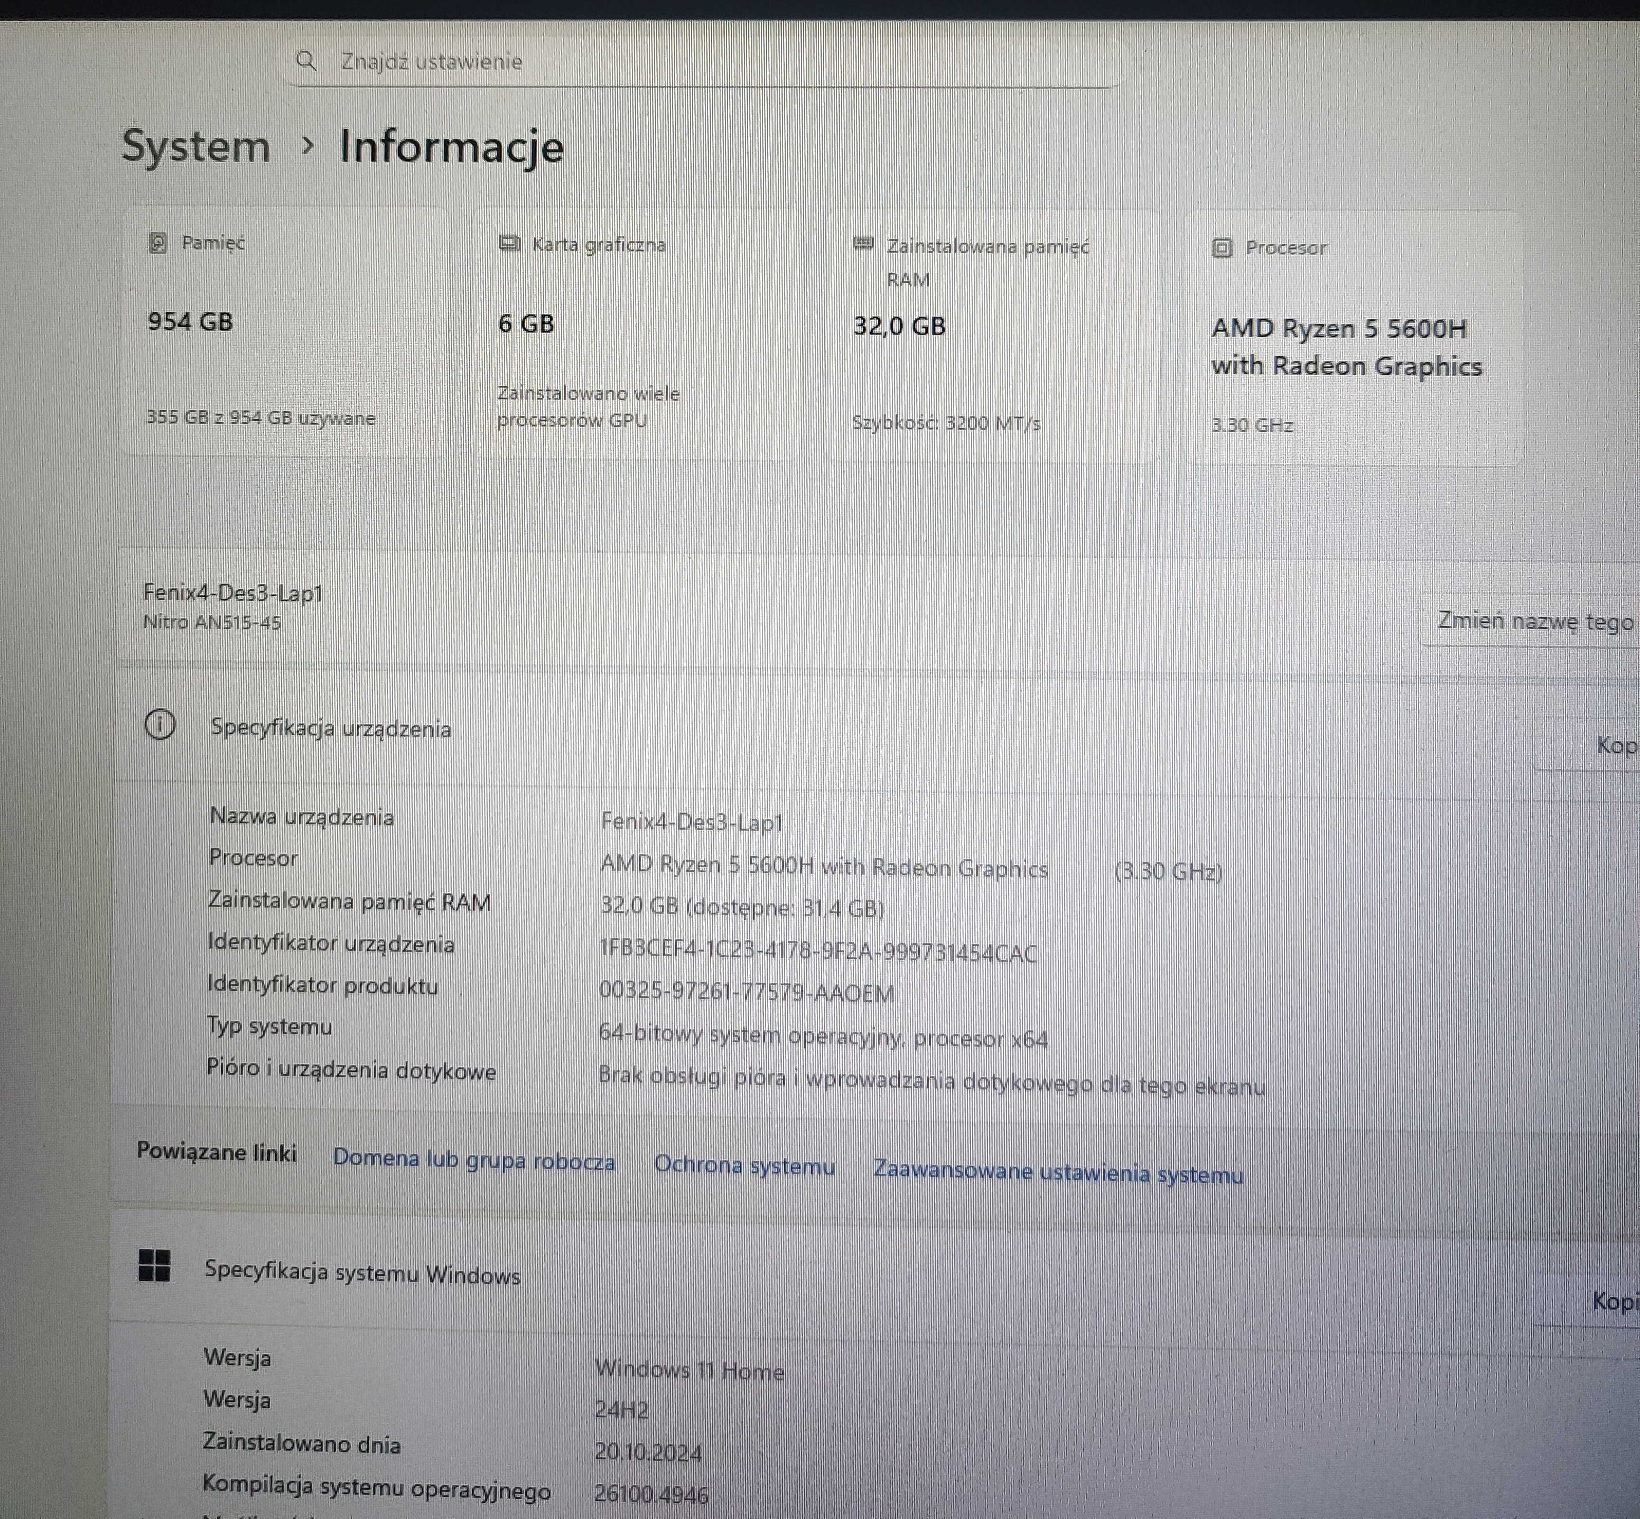Open the Karta graficzna 6 GB card
The image size is (1640, 1519).
(x=636, y=333)
